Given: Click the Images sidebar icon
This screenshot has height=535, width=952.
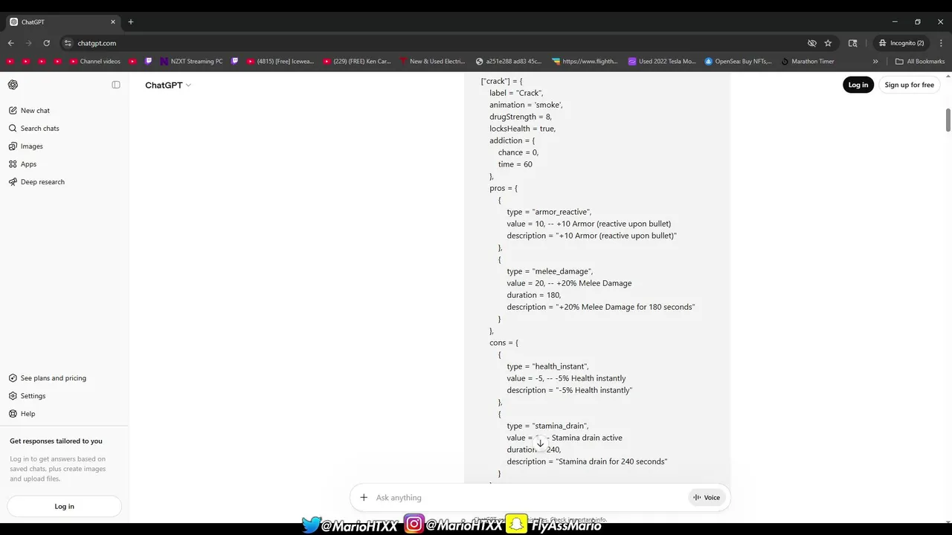Looking at the screenshot, I should [x=13, y=146].
